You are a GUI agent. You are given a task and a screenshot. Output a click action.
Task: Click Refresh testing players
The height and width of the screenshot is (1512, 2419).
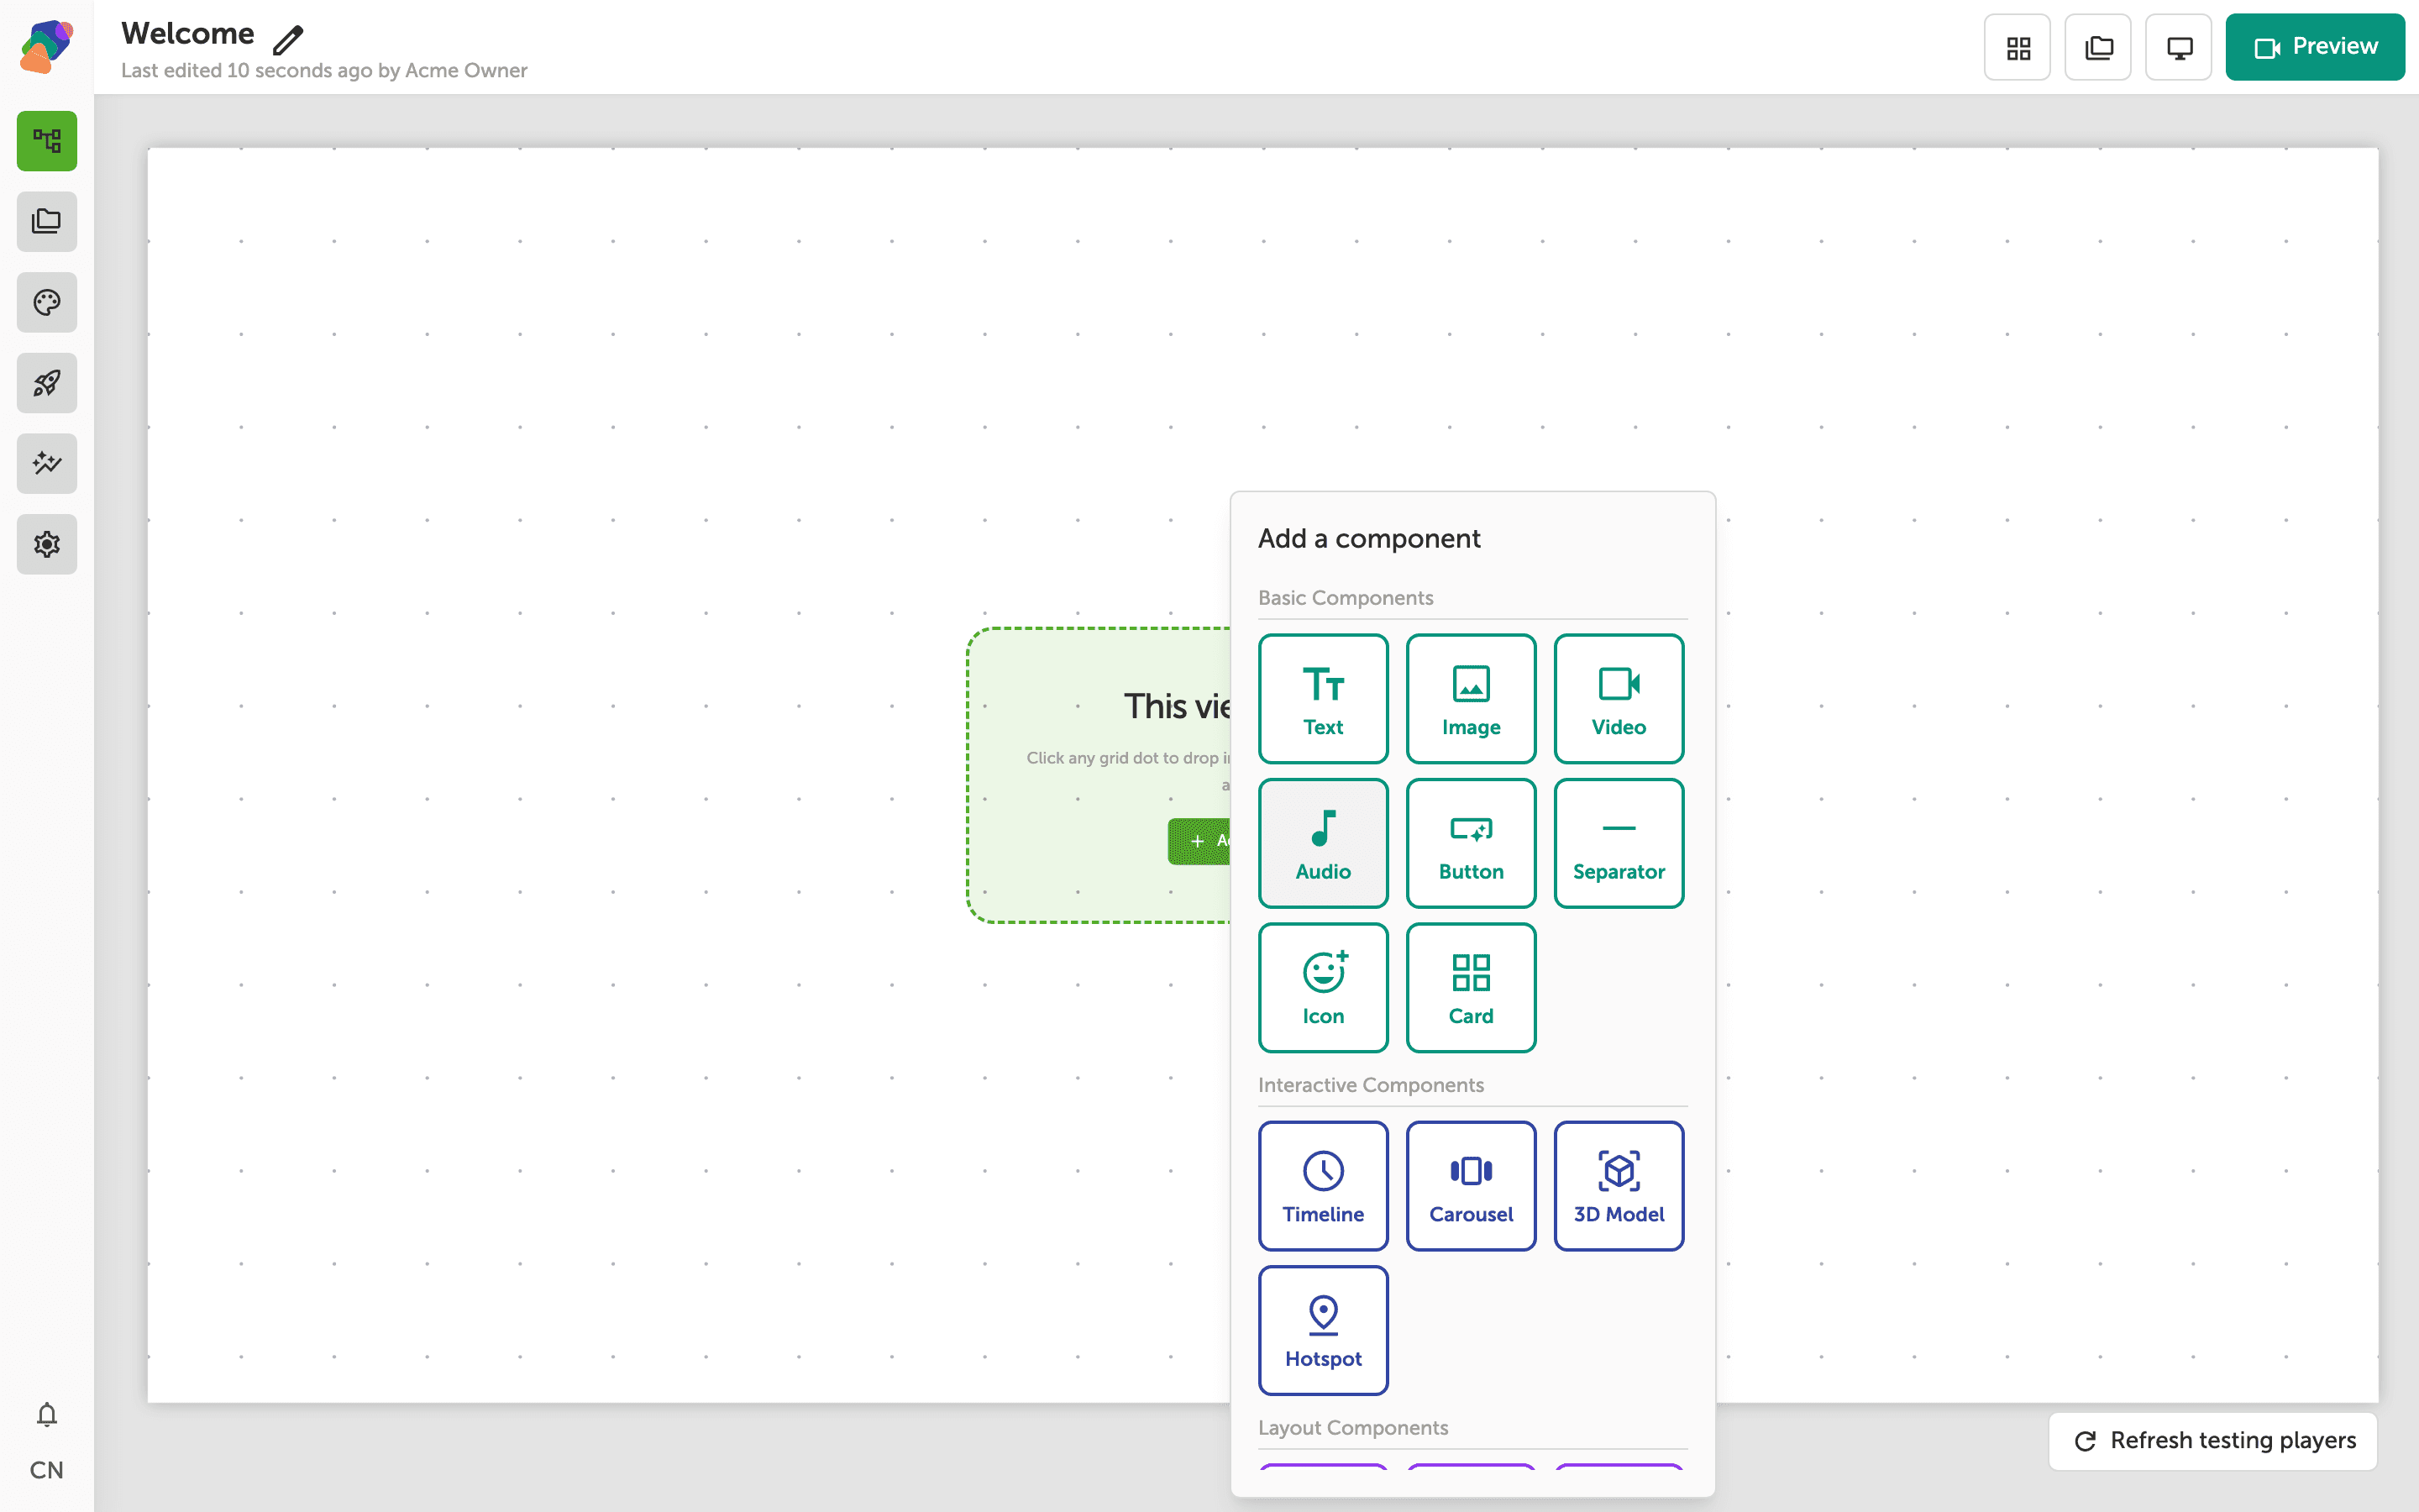(2213, 1441)
